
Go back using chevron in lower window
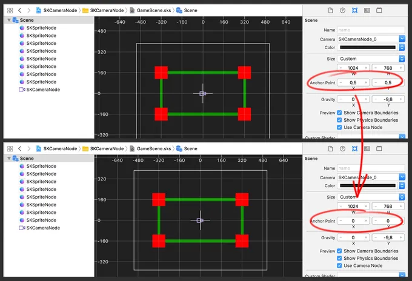point(20,148)
